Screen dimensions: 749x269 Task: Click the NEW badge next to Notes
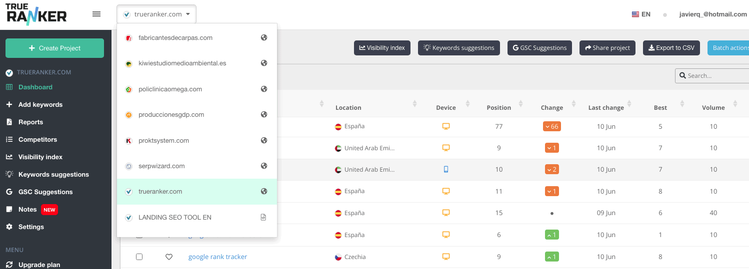coord(49,210)
